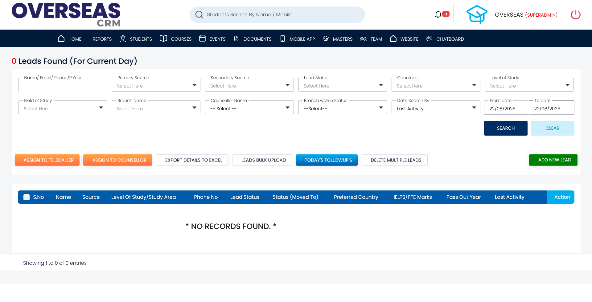This screenshot has width=592, height=302.
Task: Select the Documents file icon
Action: pos(236,38)
